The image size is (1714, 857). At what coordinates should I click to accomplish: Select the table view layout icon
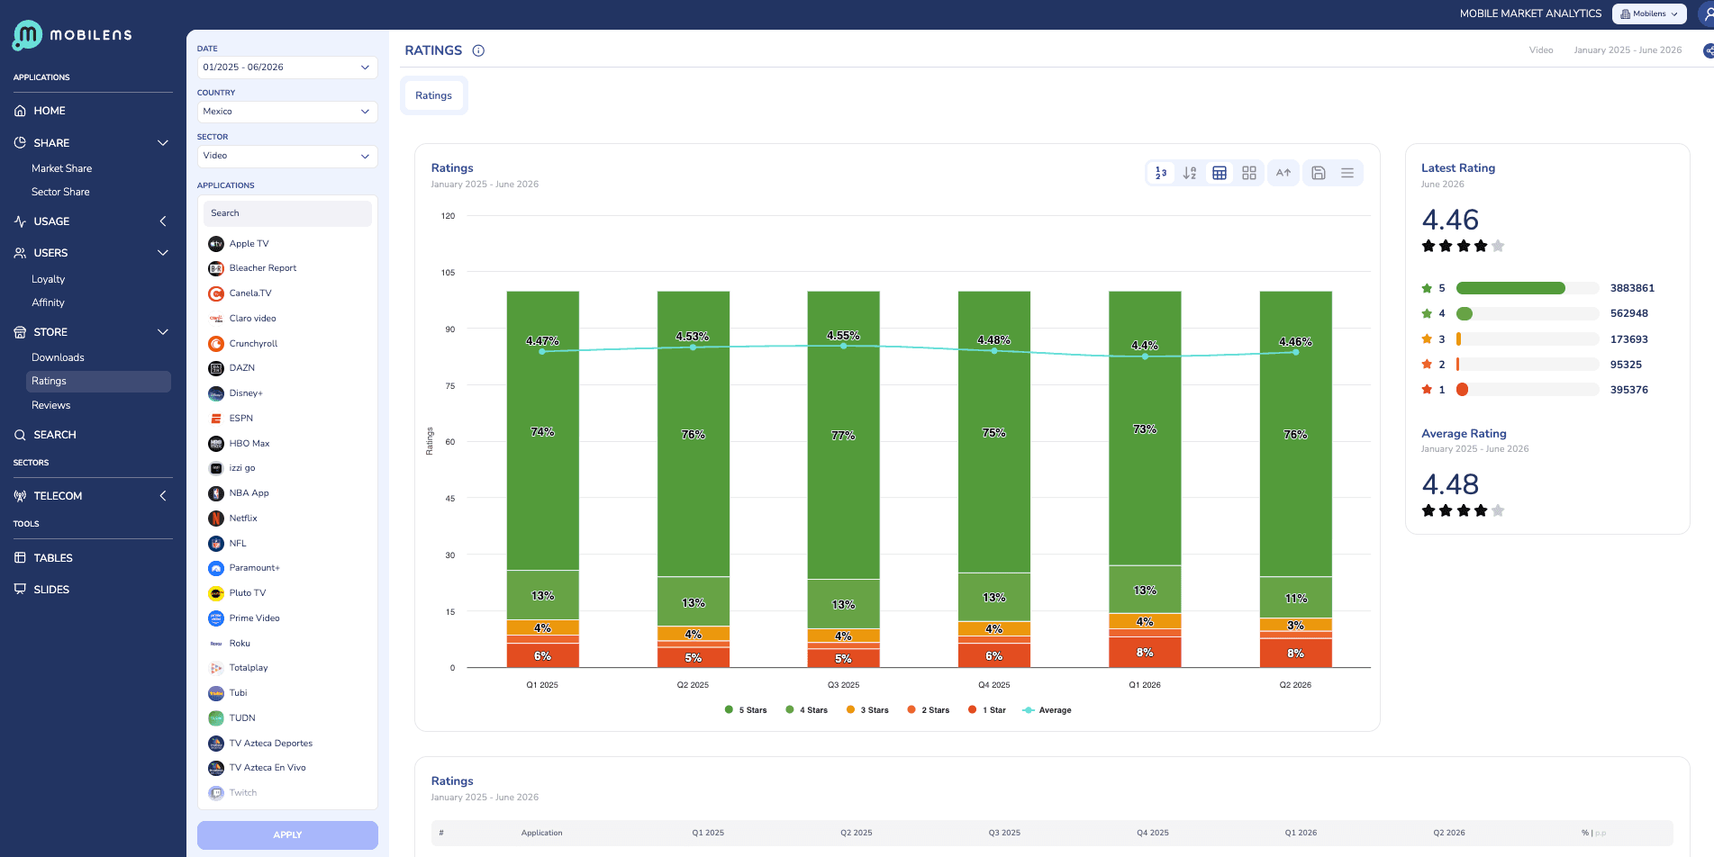click(x=1220, y=173)
